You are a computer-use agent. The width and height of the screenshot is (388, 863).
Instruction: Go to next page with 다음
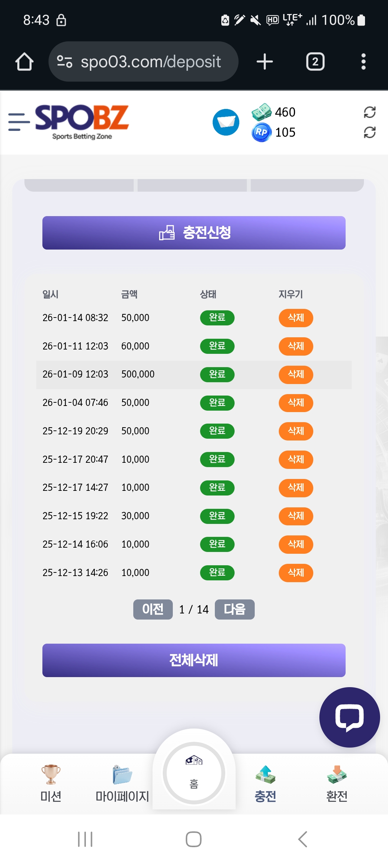235,609
